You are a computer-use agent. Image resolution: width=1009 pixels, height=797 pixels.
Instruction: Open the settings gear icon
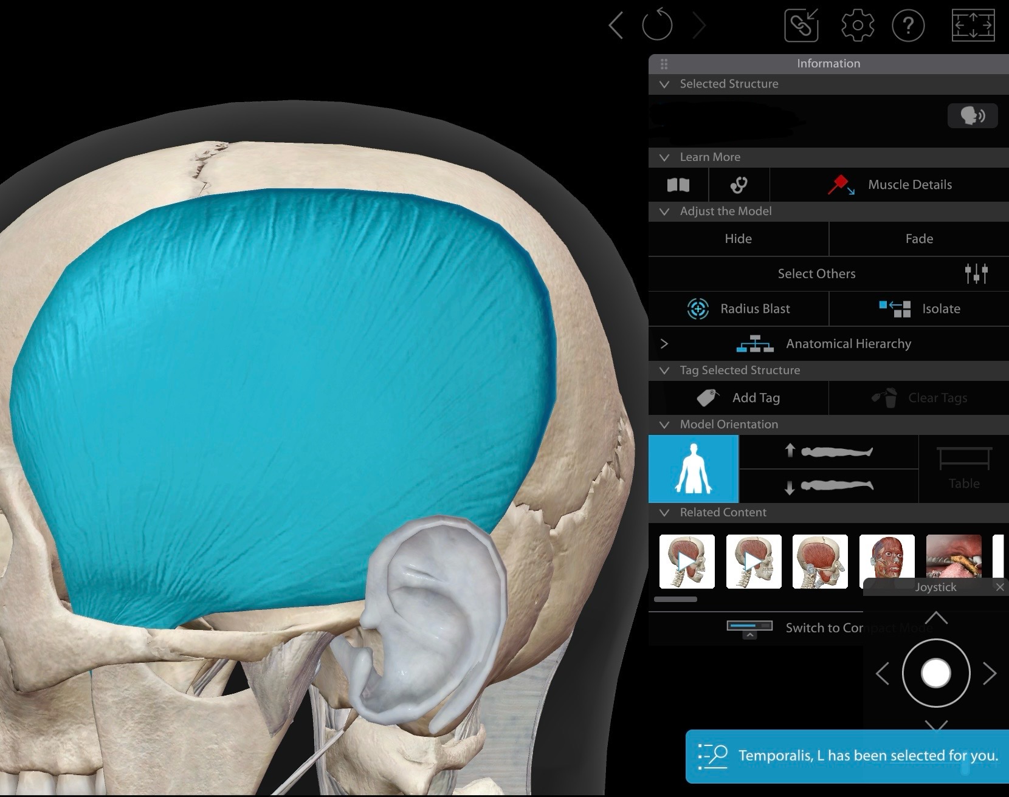tap(858, 26)
